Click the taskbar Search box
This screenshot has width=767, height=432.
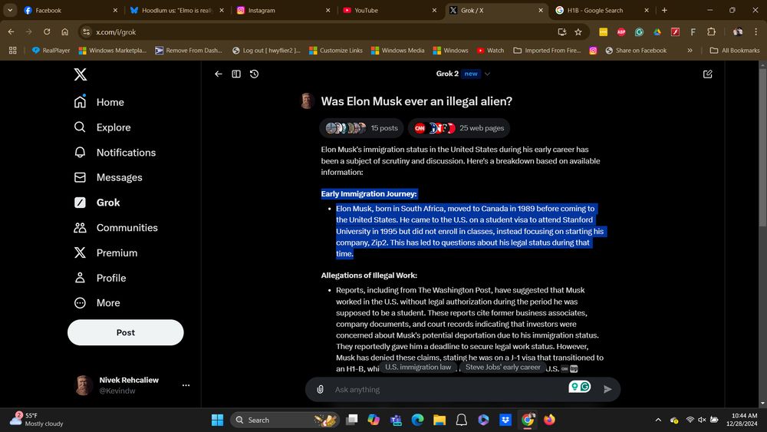click(285, 420)
